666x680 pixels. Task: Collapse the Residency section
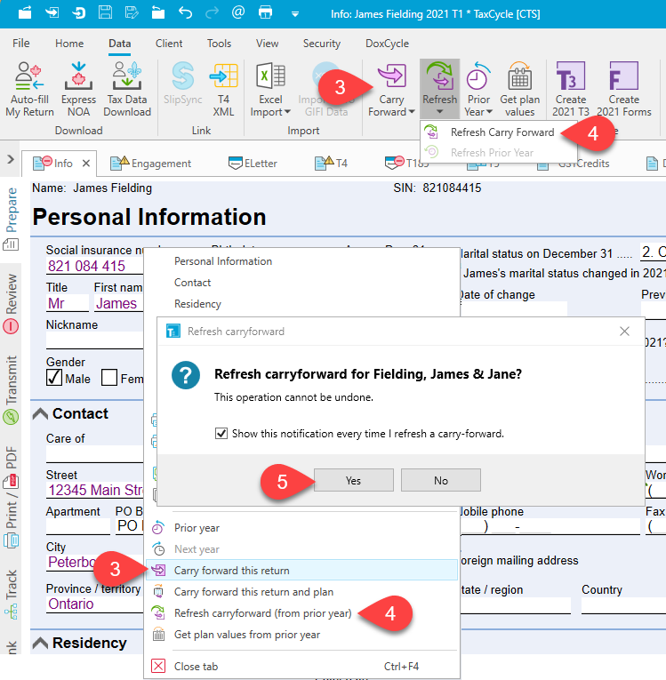pos(40,643)
